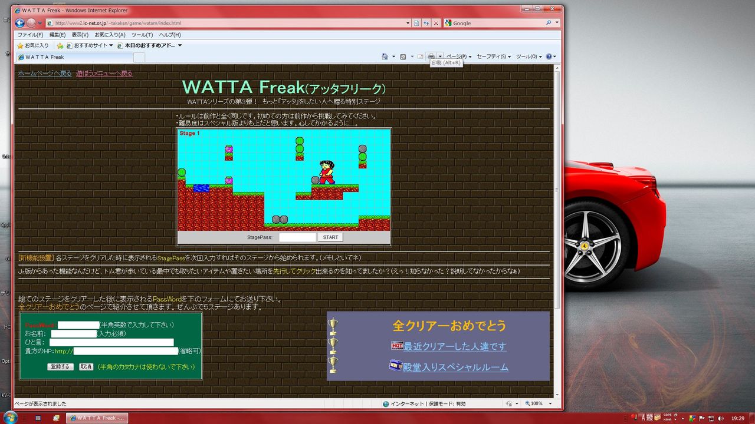Image resolution: width=755 pixels, height=424 pixels.
Task: Click the 取消 reset button
Action: pos(86,366)
